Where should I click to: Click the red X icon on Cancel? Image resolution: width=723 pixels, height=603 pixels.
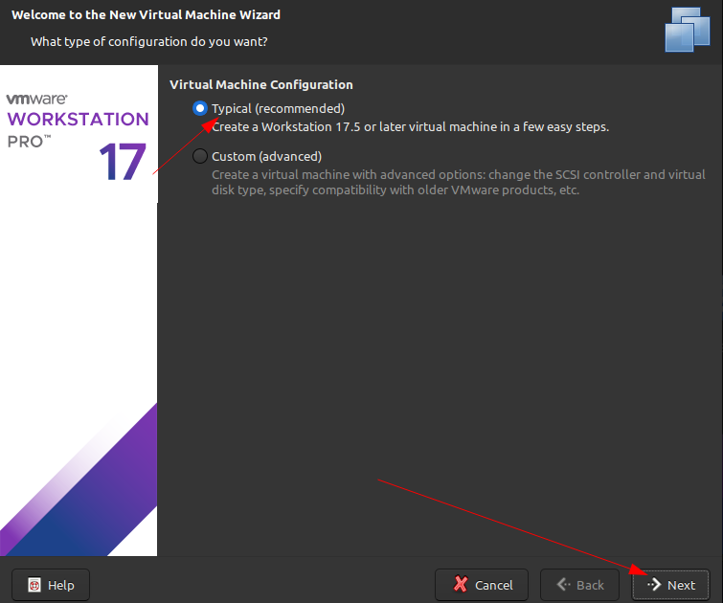pos(461,585)
